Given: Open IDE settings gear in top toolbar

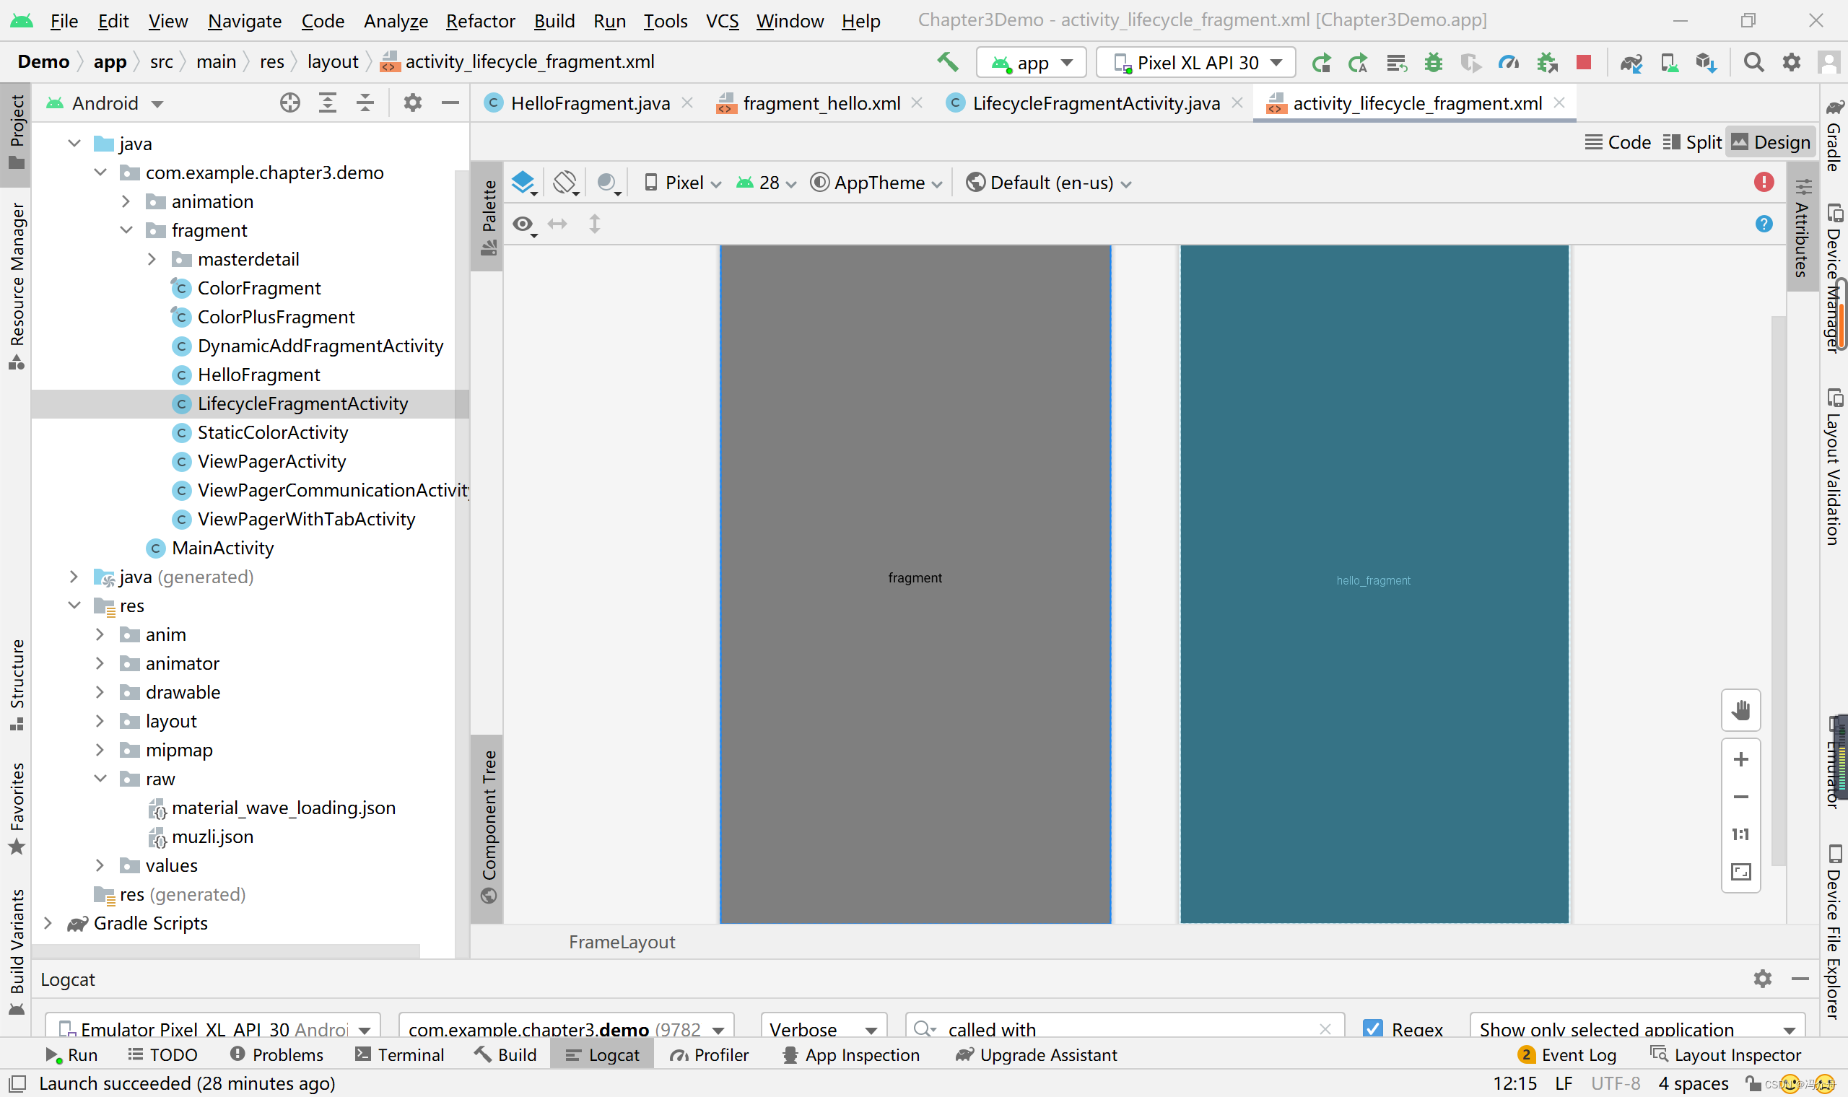Looking at the screenshot, I should (x=1791, y=62).
